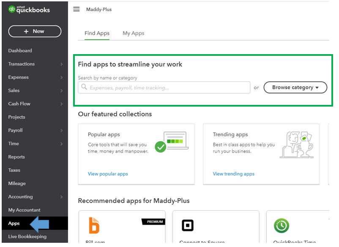Screen dimensions: 339x247
Task: Click the search magnifier icon
Action: pos(84,87)
